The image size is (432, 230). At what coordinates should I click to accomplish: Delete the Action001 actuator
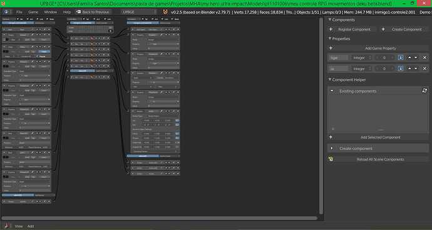click(178, 162)
